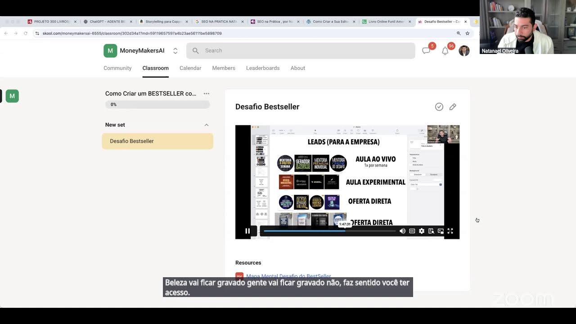Expand the MoneyMakersAI group switcher
This screenshot has height=324, width=576.
point(175,51)
